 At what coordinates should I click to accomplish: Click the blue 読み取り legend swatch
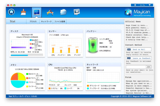31,40
